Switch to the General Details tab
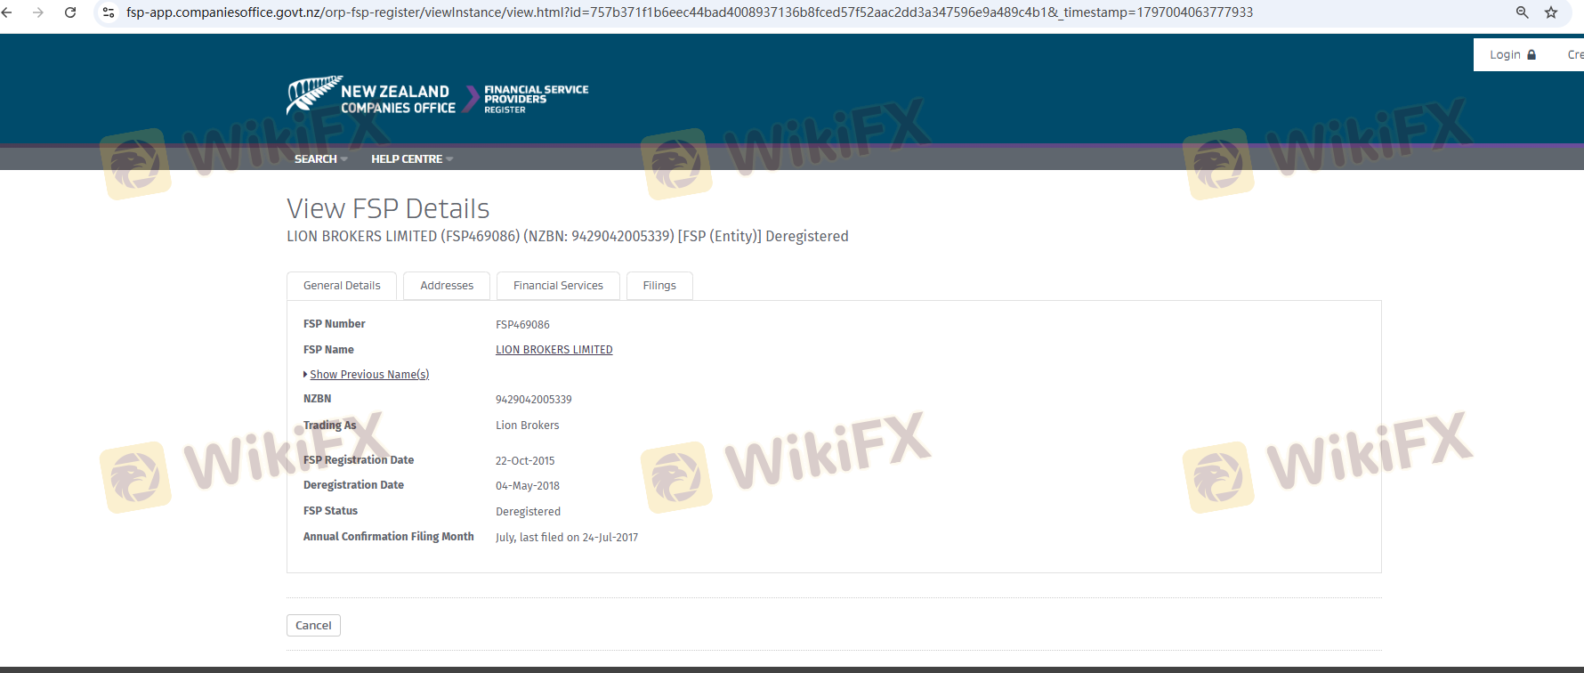 coord(342,286)
